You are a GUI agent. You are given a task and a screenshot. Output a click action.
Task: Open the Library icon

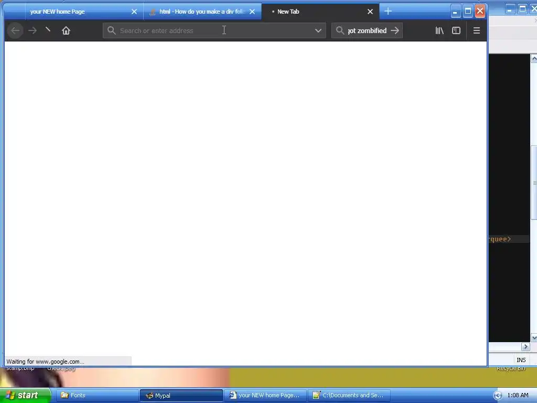pyautogui.click(x=439, y=30)
